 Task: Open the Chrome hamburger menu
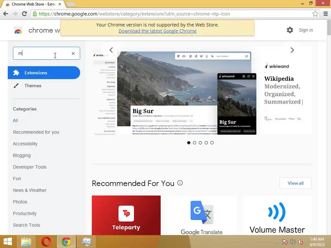click(326, 14)
